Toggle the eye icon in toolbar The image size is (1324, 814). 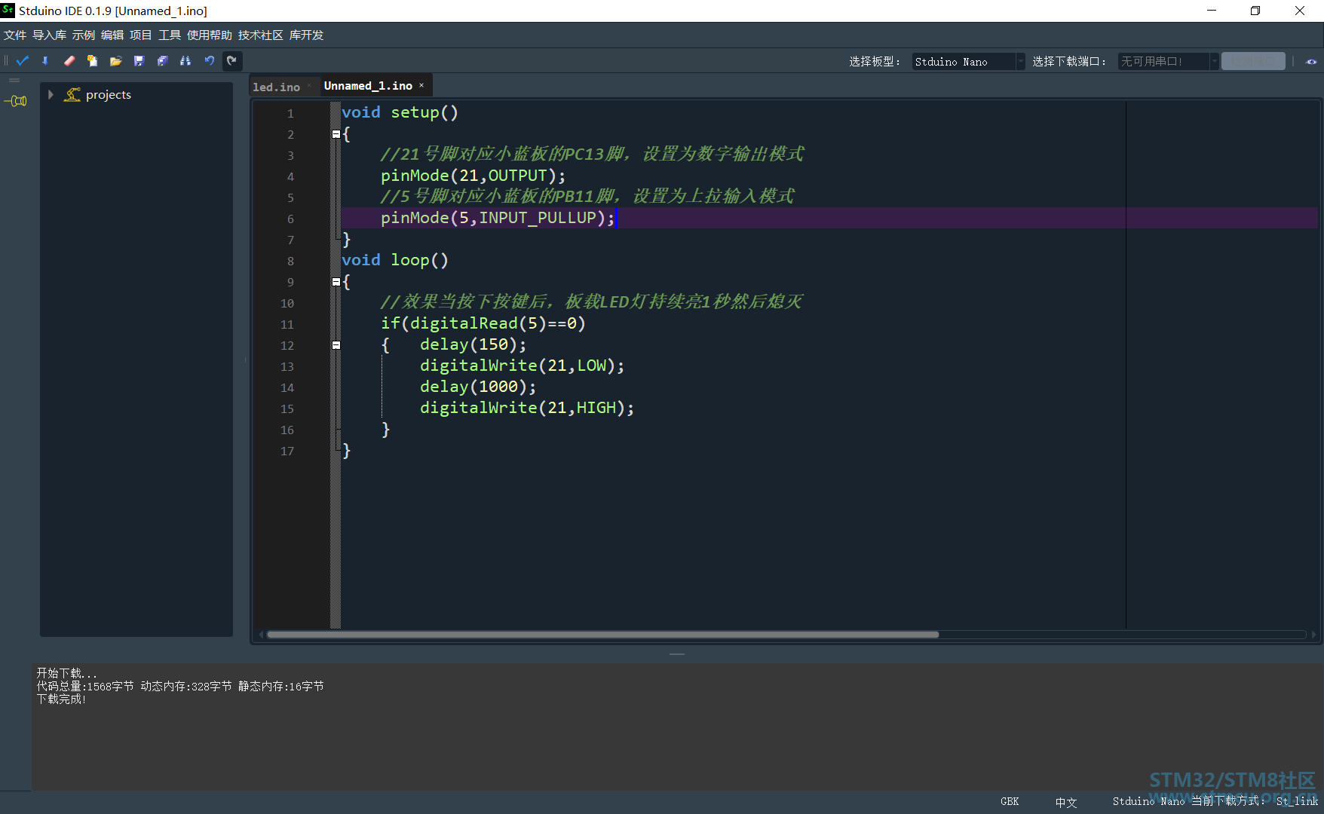pos(1311,62)
